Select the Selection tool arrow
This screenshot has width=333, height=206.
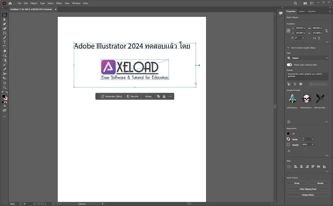click(5, 15)
